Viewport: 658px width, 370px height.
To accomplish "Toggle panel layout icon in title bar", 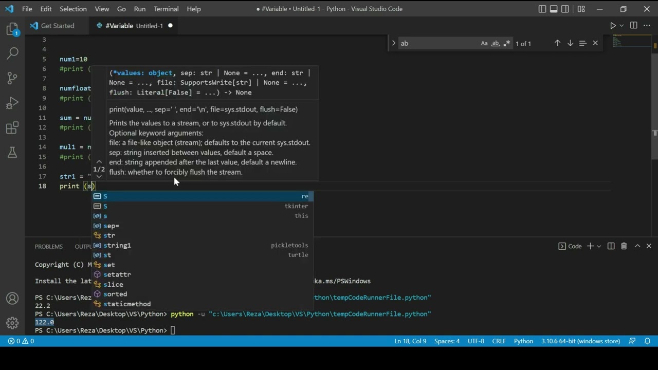I will click(x=554, y=9).
